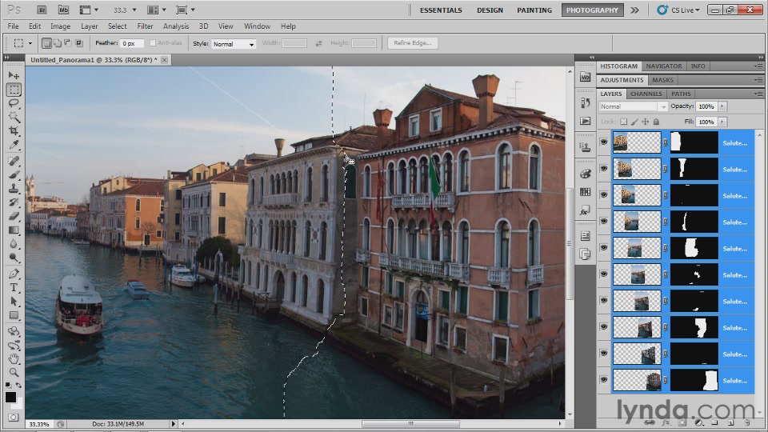Launch Bridge with the Br icon
The image size is (768, 432).
(x=42, y=10)
